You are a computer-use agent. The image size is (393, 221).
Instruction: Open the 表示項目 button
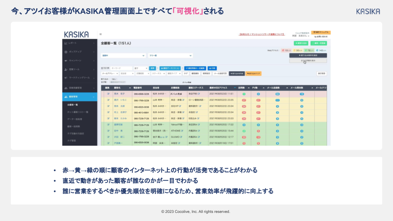point(322,74)
